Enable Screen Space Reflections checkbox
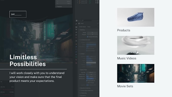Screen dimensions: 172x97 [81, 91]
